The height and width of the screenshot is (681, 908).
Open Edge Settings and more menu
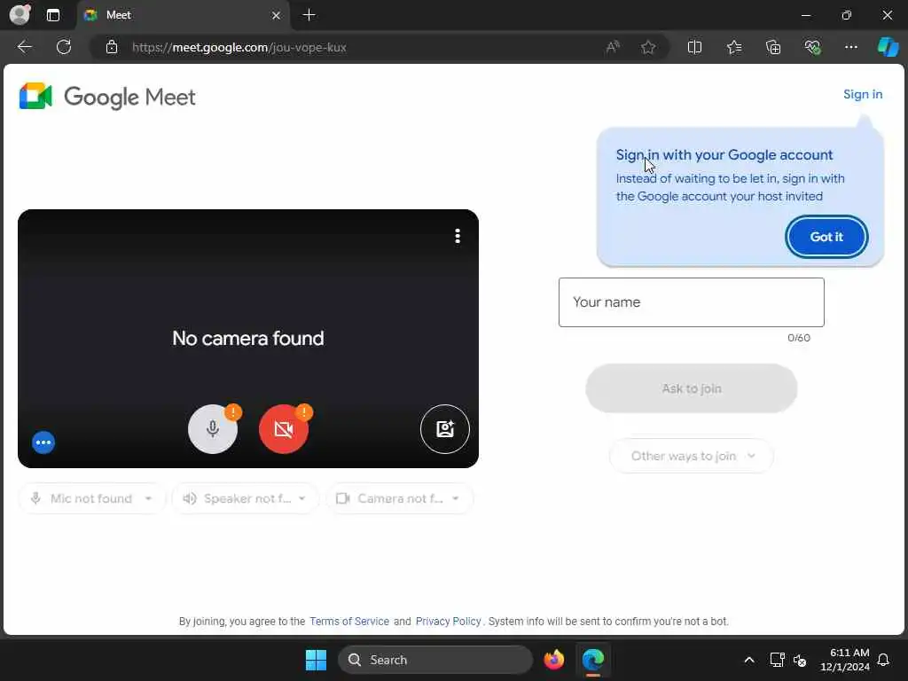tap(850, 47)
